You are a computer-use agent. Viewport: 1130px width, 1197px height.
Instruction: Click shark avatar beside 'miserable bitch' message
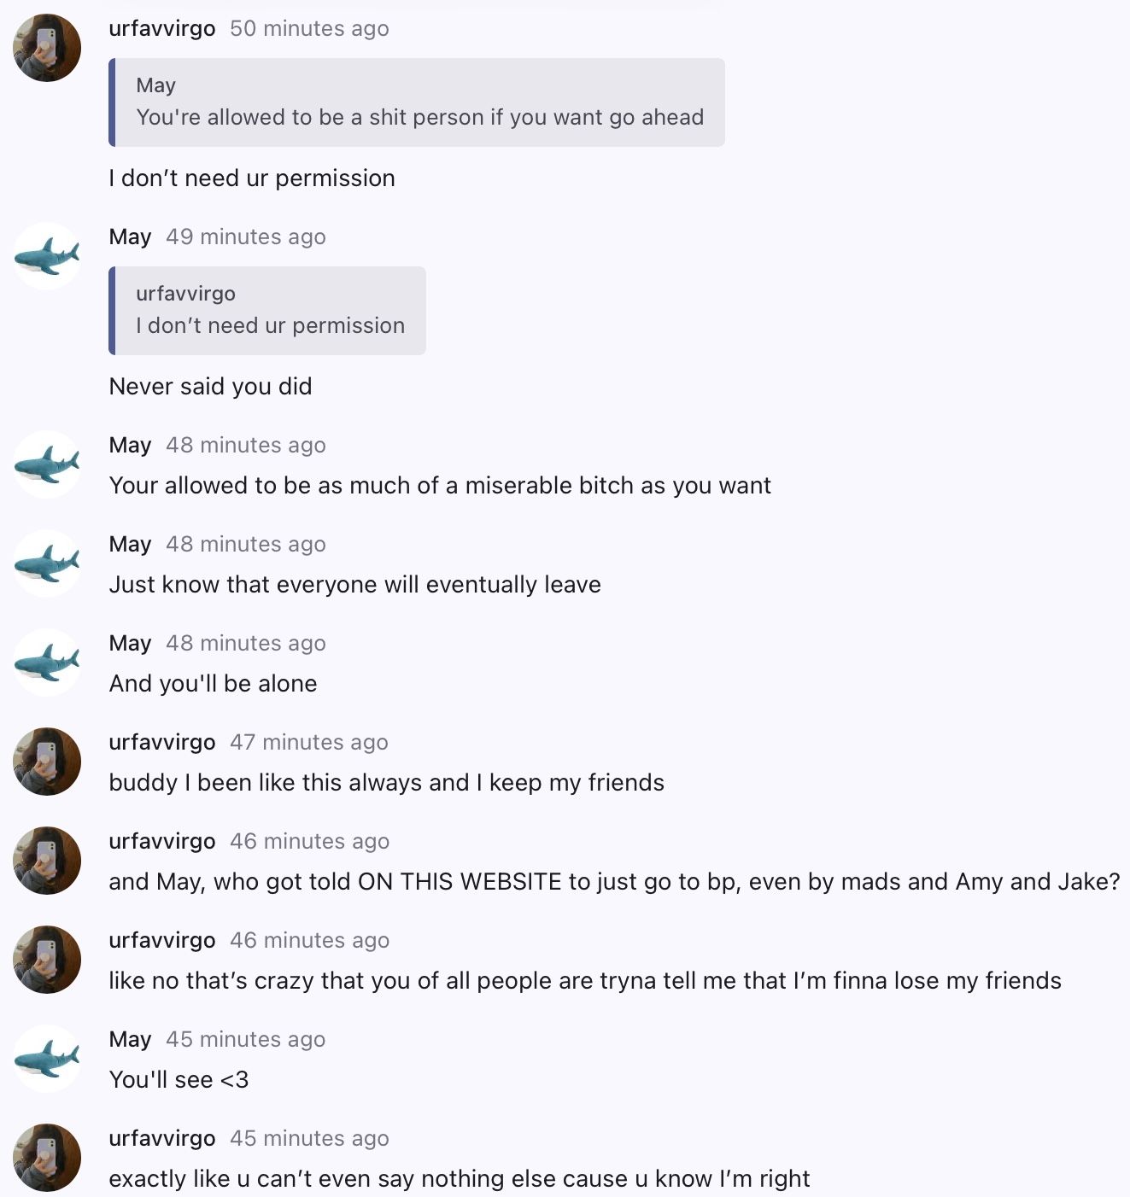[x=47, y=464]
